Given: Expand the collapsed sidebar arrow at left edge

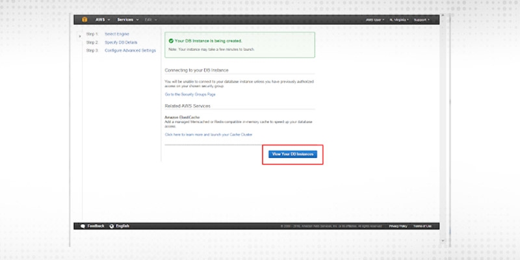Looking at the screenshot, I should (80, 36).
